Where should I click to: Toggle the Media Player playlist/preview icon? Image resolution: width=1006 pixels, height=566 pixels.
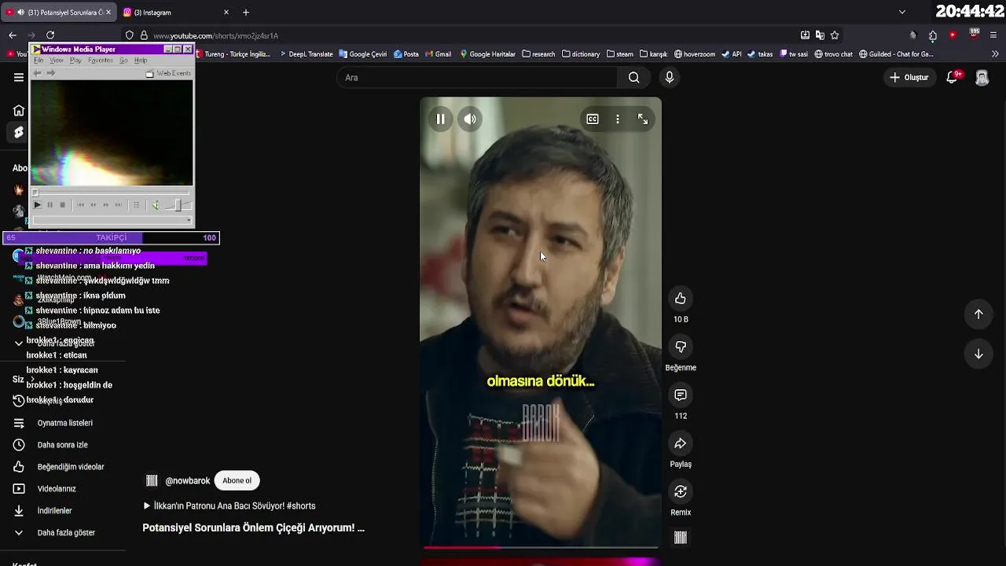136,205
